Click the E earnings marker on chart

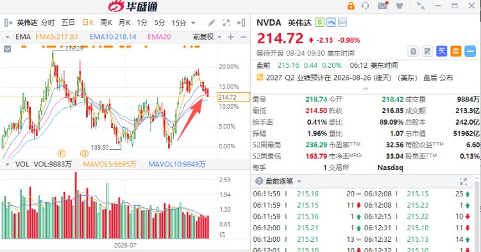click(62, 154)
